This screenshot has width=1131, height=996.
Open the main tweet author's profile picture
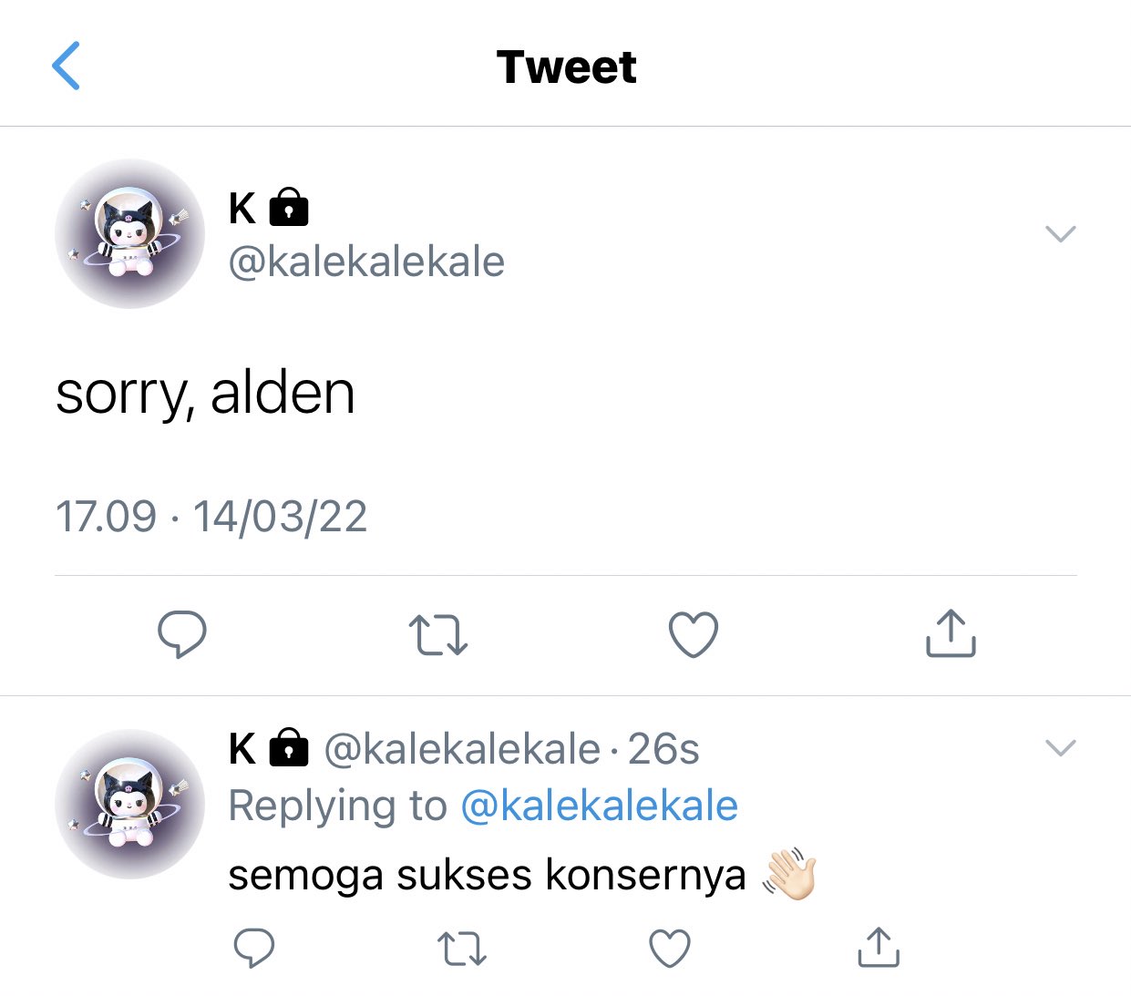click(129, 233)
